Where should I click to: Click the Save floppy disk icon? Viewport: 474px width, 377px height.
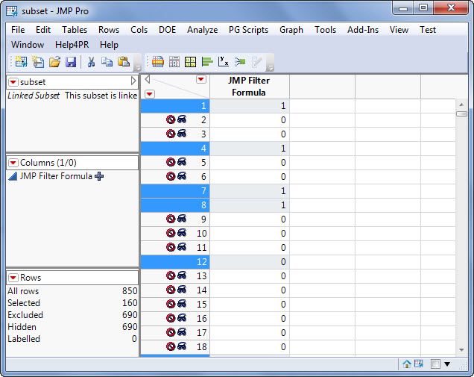pyautogui.click(x=71, y=62)
